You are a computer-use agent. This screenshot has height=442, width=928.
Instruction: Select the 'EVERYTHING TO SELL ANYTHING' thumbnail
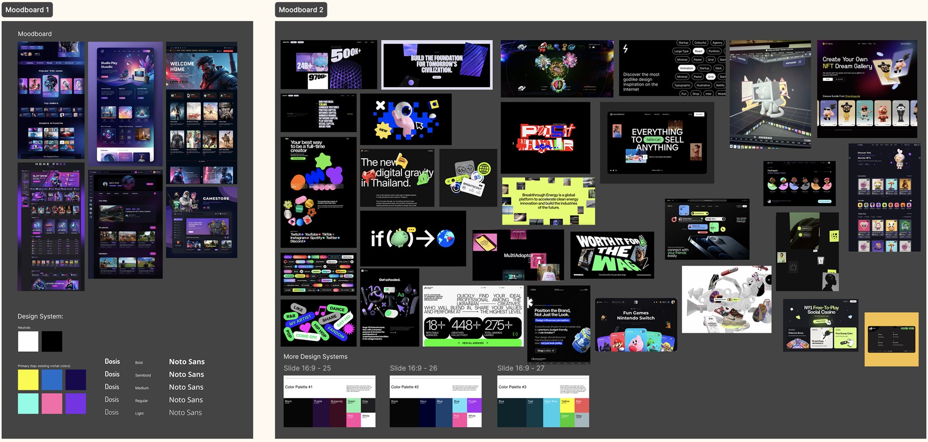point(657,142)
